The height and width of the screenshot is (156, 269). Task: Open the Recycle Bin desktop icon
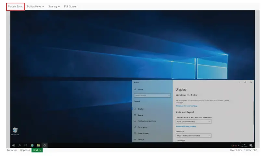pyautogui.click(x=15, y=131)
